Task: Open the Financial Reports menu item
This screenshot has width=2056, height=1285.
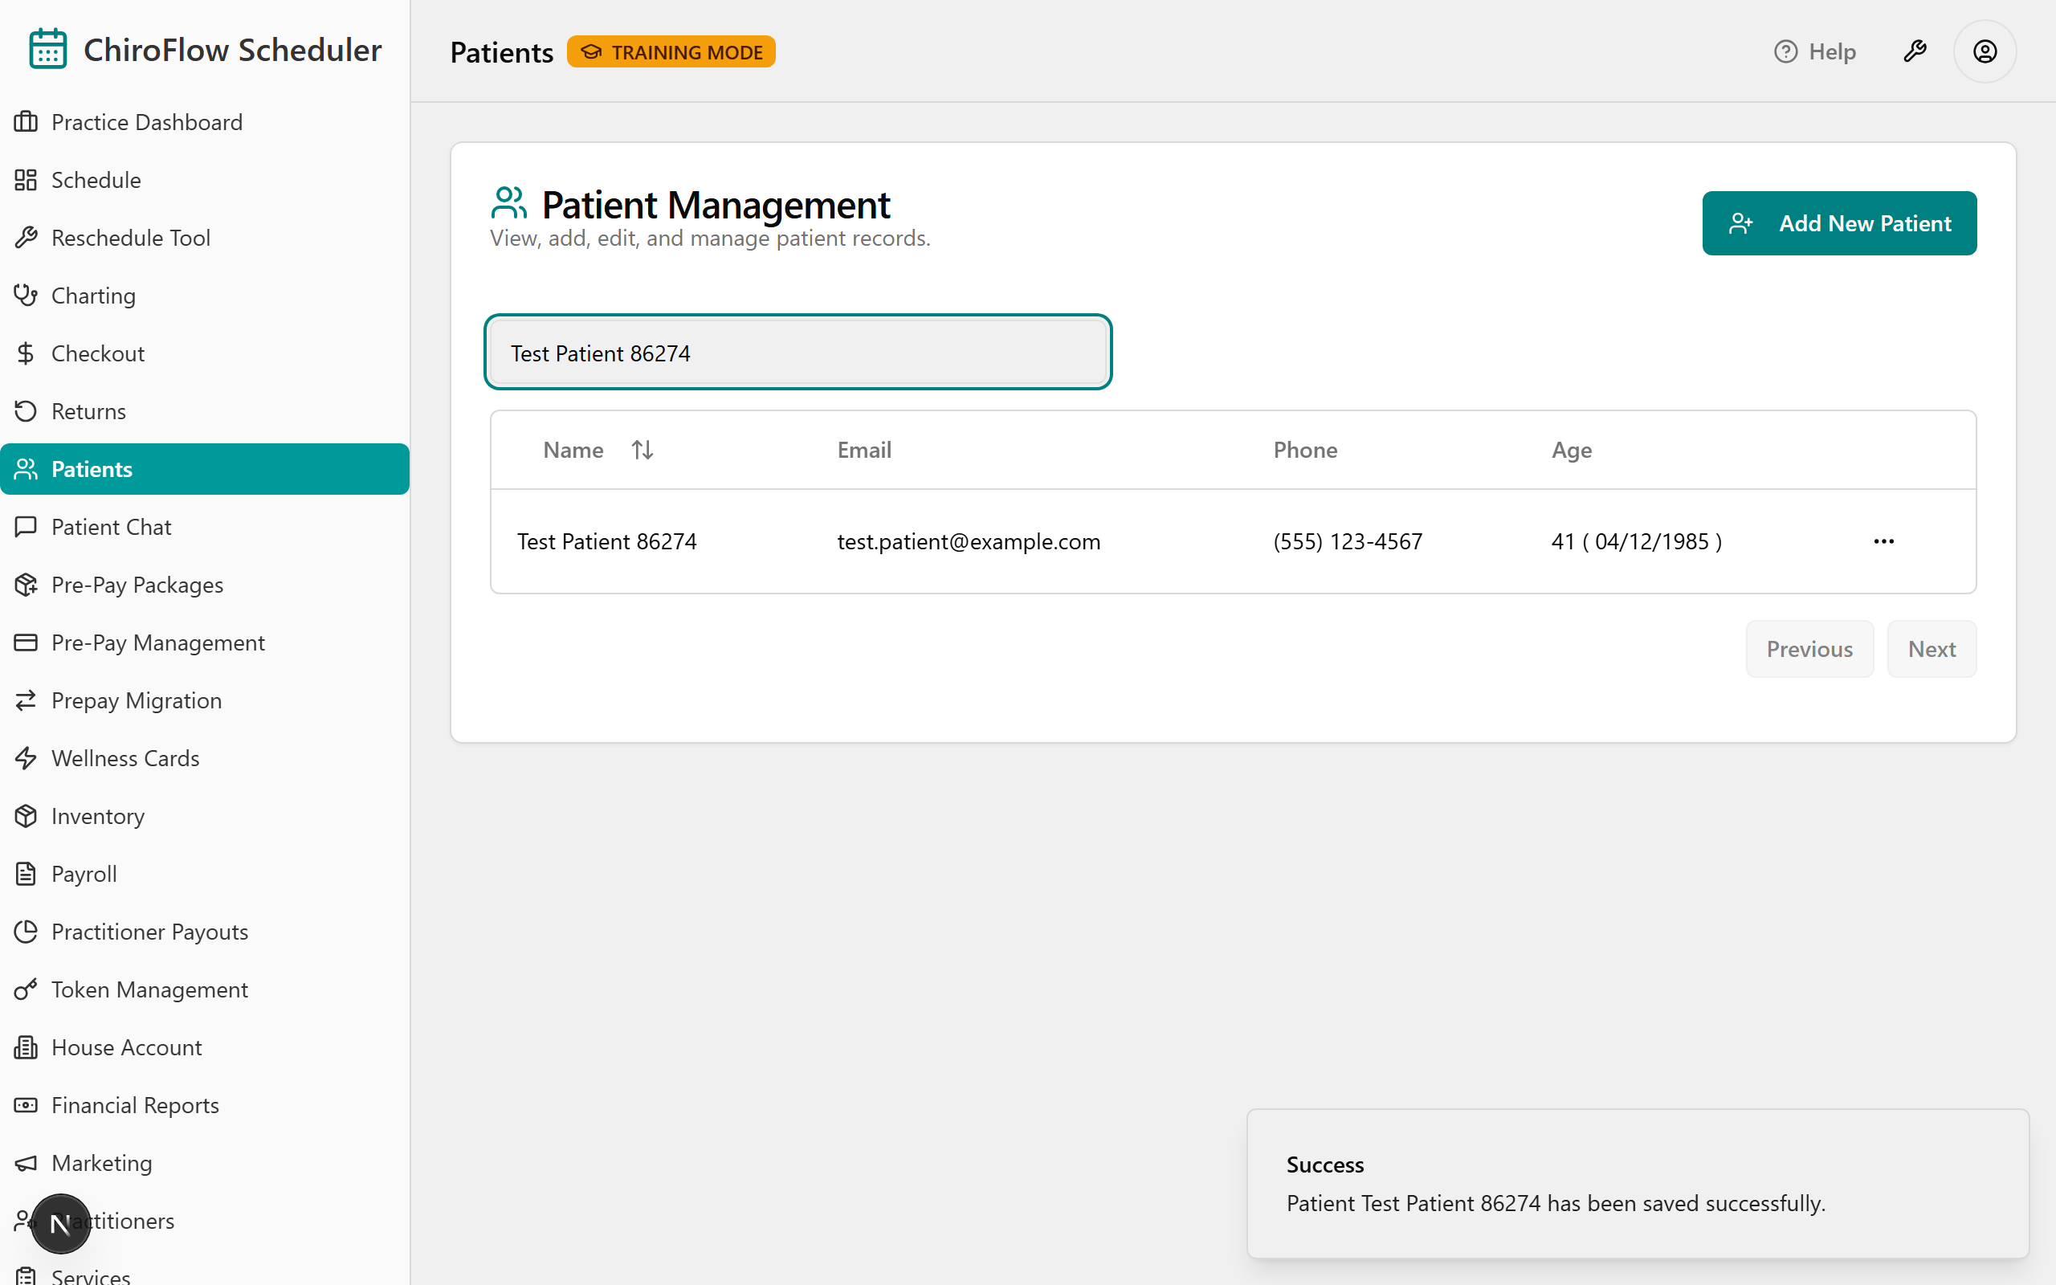Action: pos(205,1104)
